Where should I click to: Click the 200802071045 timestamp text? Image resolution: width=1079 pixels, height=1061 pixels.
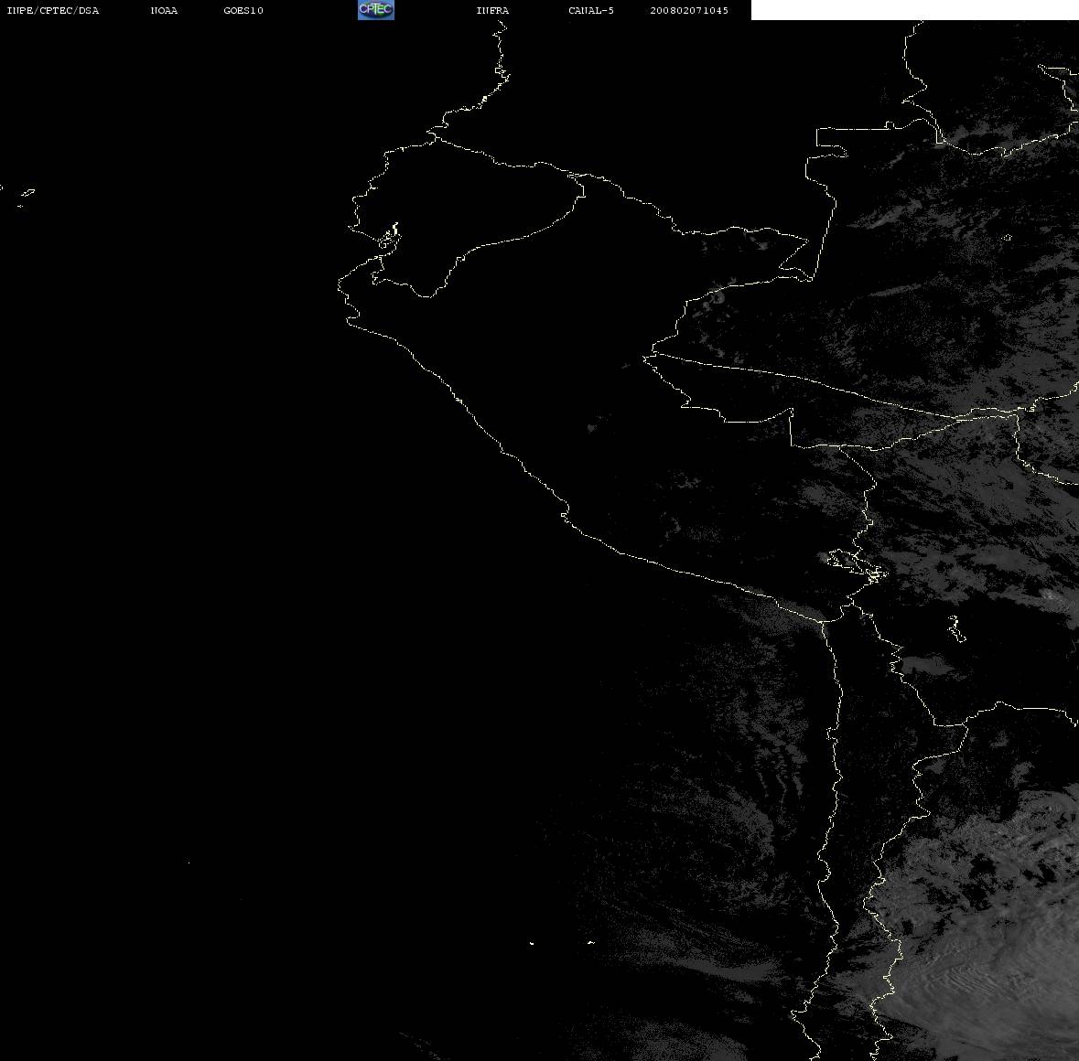tap(689, 10)
